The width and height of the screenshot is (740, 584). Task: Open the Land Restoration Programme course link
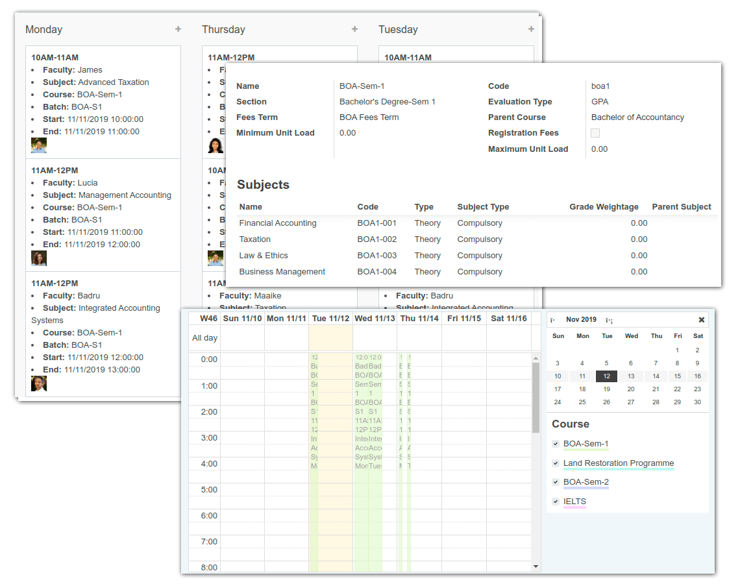(x=618, y=463)
